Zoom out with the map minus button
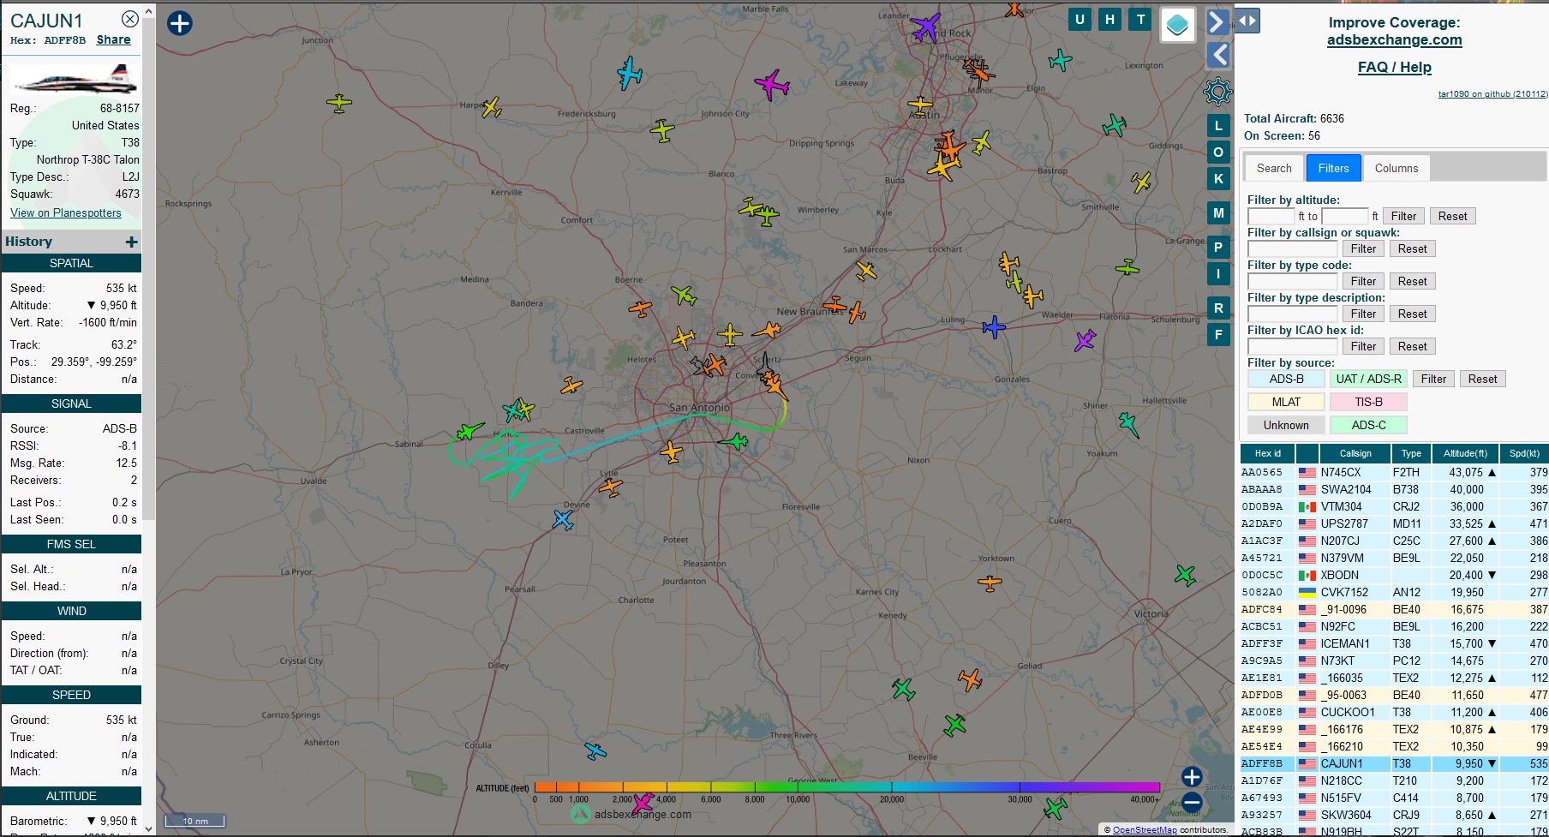The height and width of the screenshot is (837, 1549). [1192, 803]
